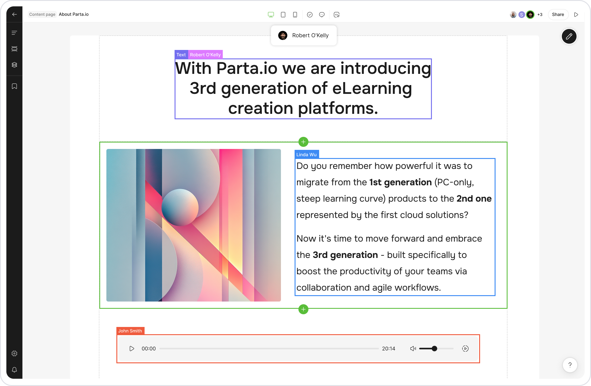Switch to desktop preview mode
The width and height of the screenshot is (591, 386).
tap(271, 15)
